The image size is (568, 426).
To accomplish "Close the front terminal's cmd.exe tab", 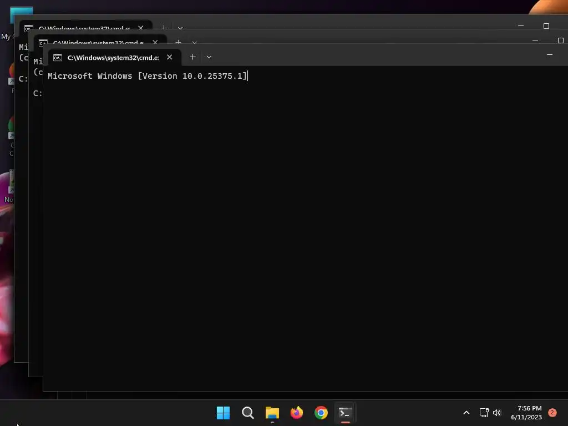I will tap(170, 57).
